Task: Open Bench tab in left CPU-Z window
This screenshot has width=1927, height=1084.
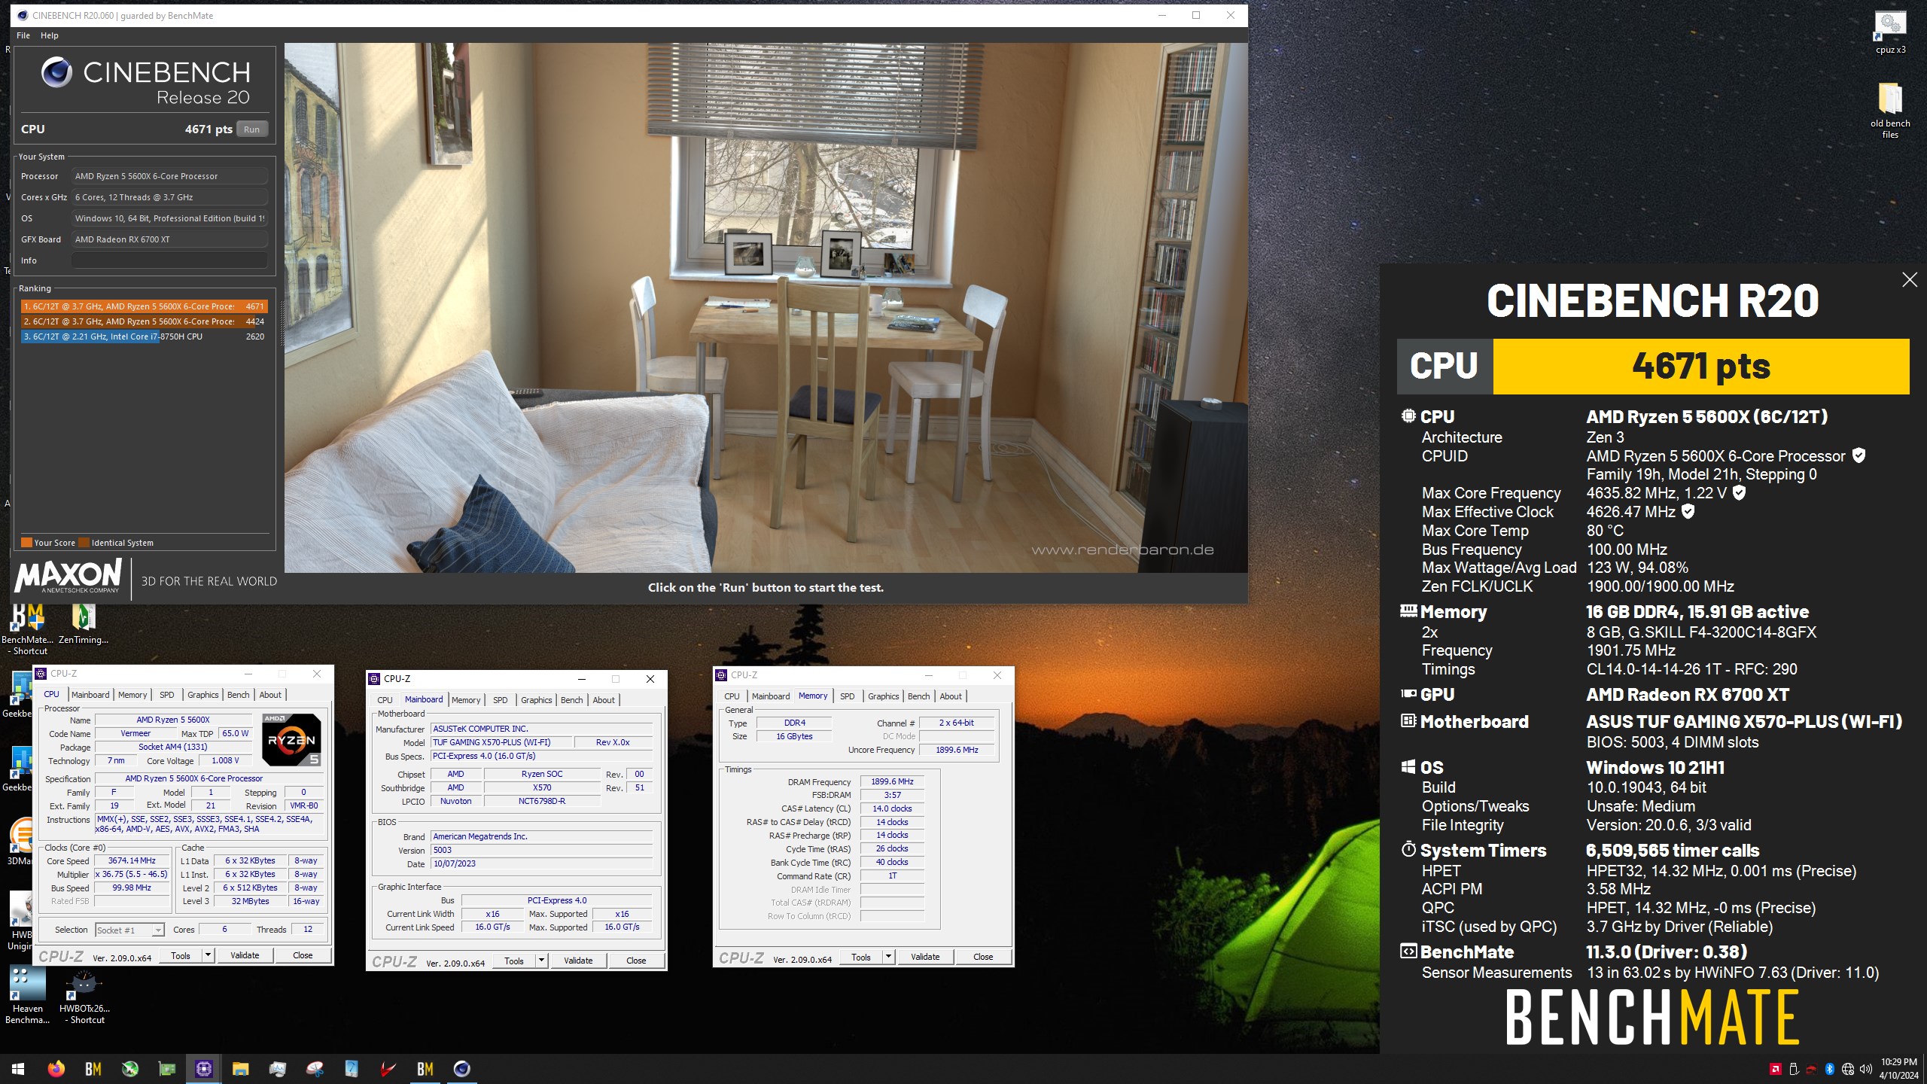Action: click(x=238, y=695)
